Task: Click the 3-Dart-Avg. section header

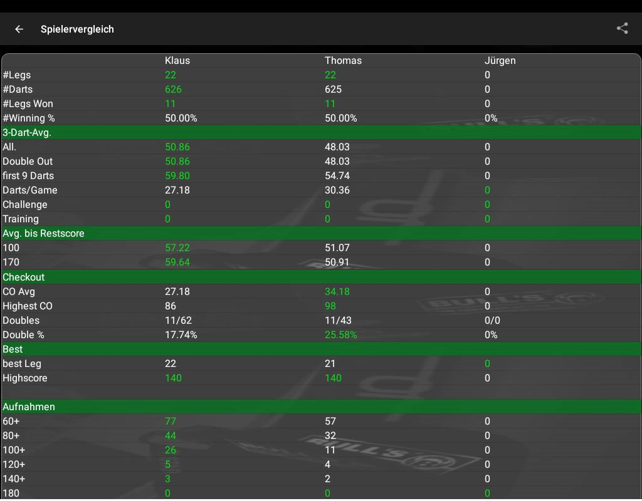Action: click(x=27, y=132)
